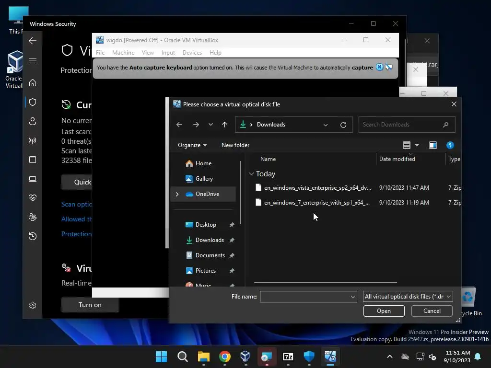Open Chrome from the taskbar
The height and width of the screenshot is (368, 491).
coord(224,356)
